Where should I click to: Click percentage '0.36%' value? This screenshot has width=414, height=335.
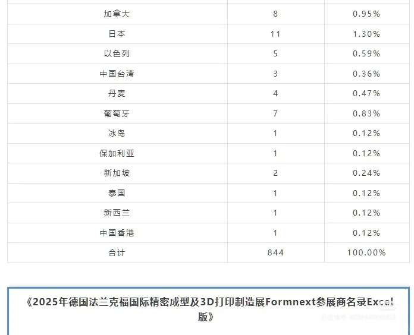pos(366,74)
